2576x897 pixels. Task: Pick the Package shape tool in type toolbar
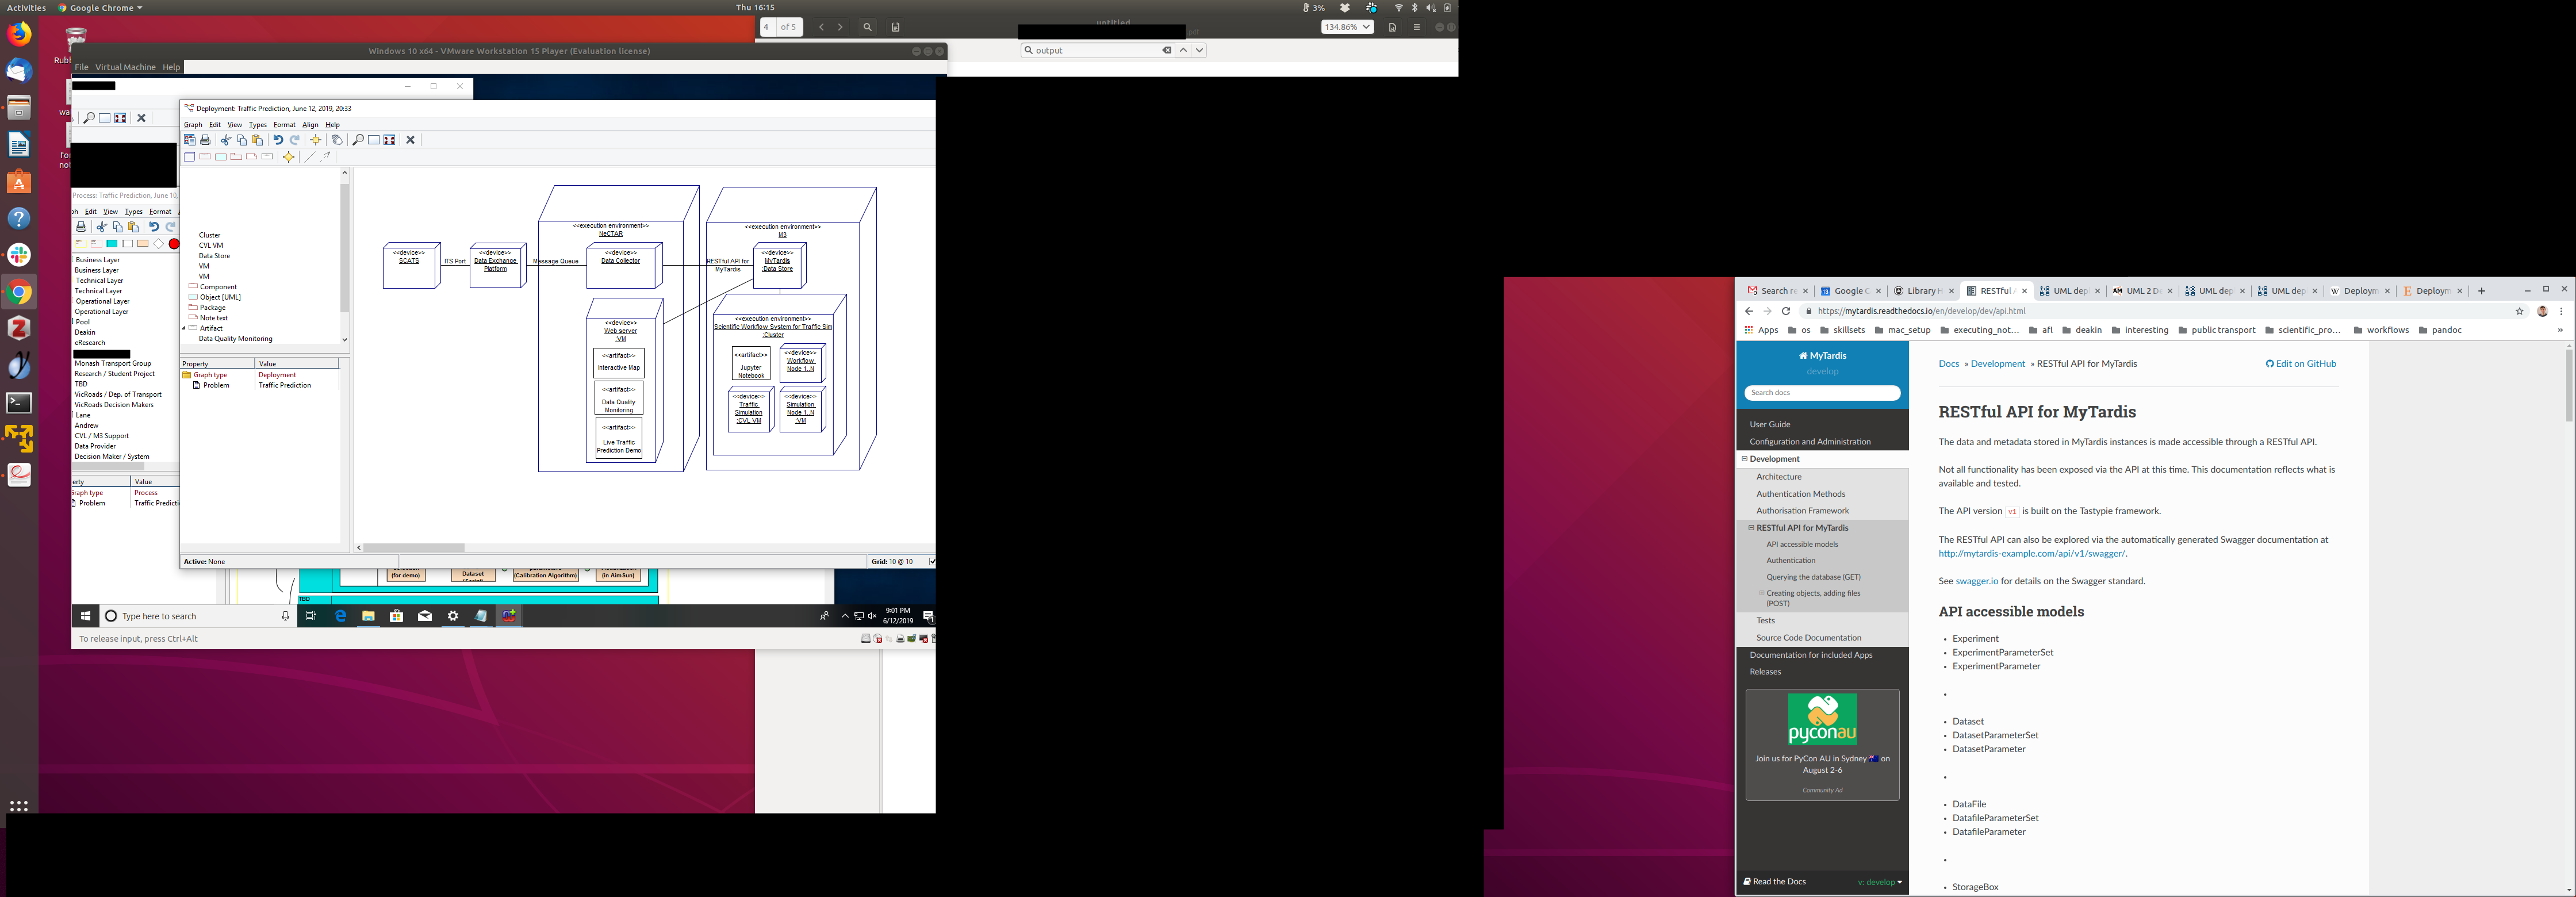point(236,157)
